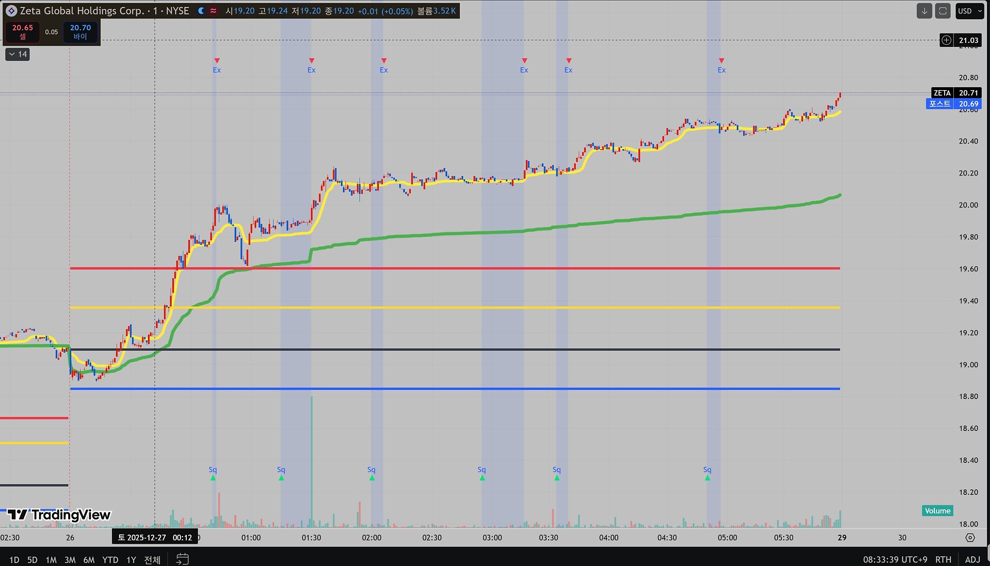990x566 pixels.
Task: Toggle RTH regular trading hours
Action: pyautogui.click(x=943, y=559)
